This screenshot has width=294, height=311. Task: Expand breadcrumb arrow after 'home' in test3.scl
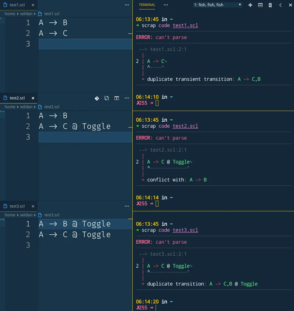click(18, 215)
